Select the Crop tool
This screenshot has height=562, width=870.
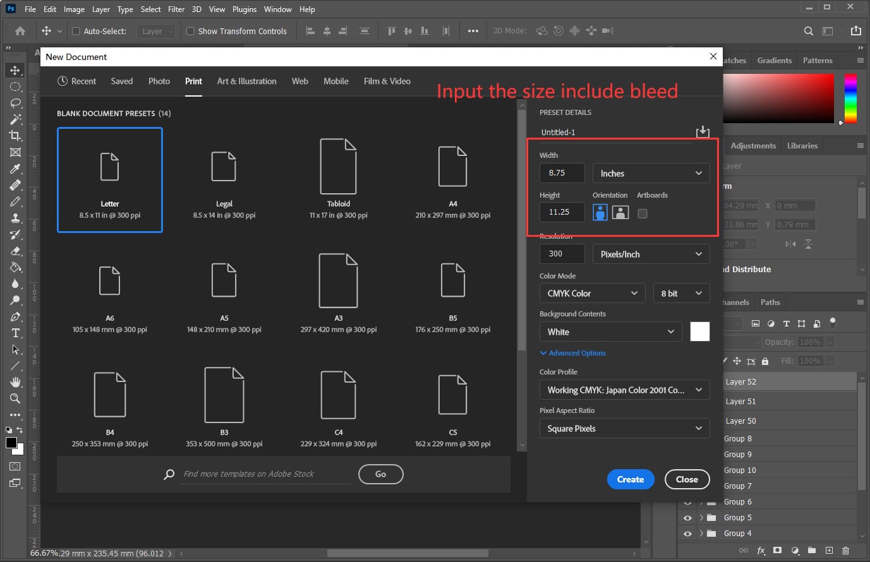[x=15, y=136]
